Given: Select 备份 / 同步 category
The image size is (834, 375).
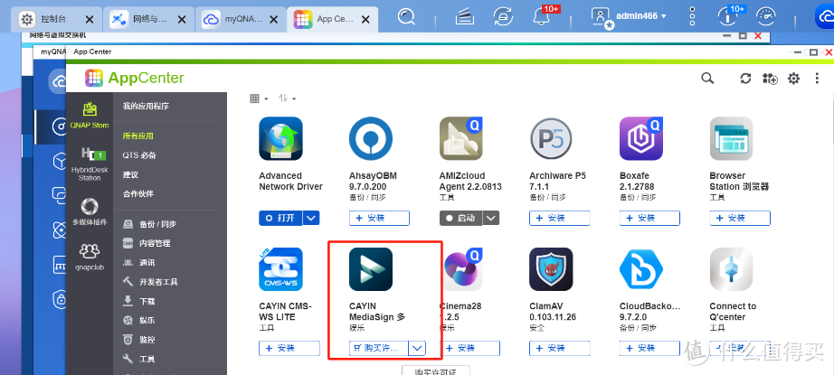Looking at the screenshot, I should pos(149,224).
